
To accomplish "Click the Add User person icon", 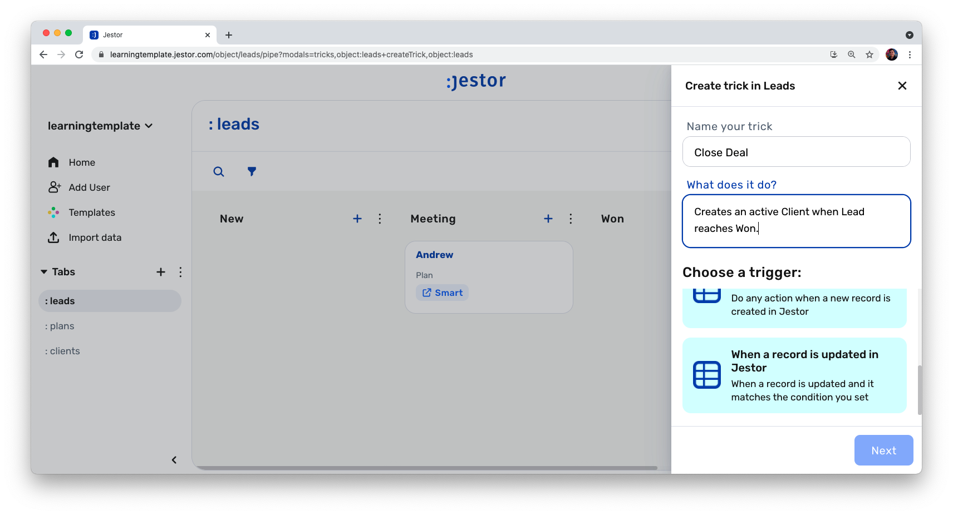I will tap(54, 187).
